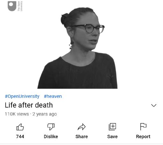Click the thumbs-up like icon

click(x=20, y=127)
